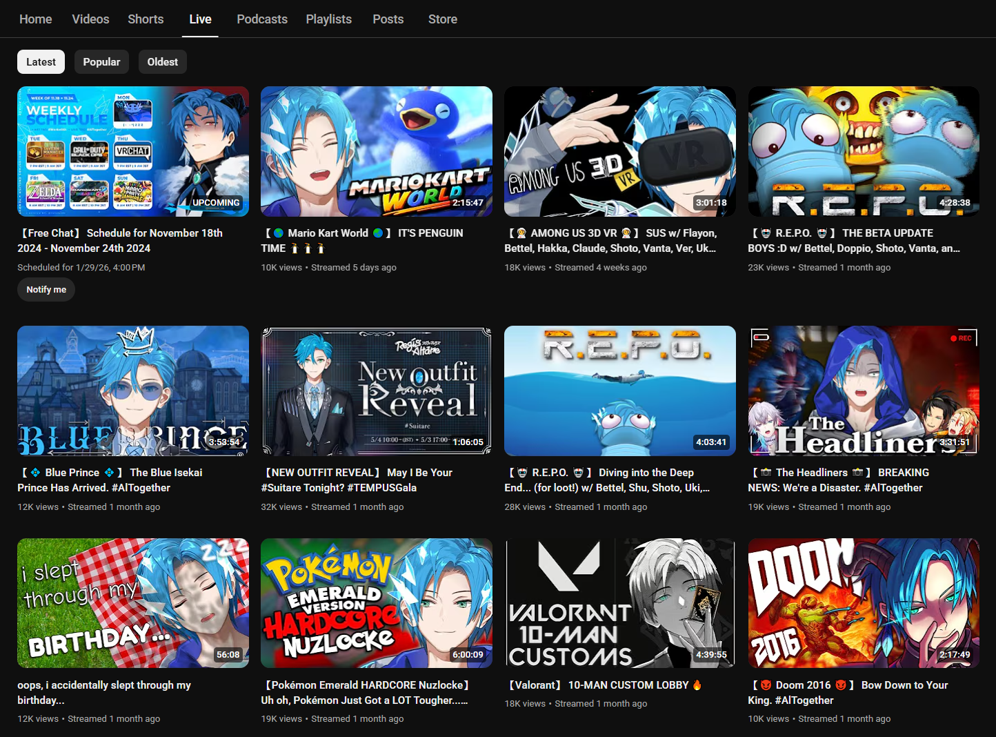Click "23K views • Streamed 1 month ago"
Screen dimensions: 996x737
pos(819,268)
